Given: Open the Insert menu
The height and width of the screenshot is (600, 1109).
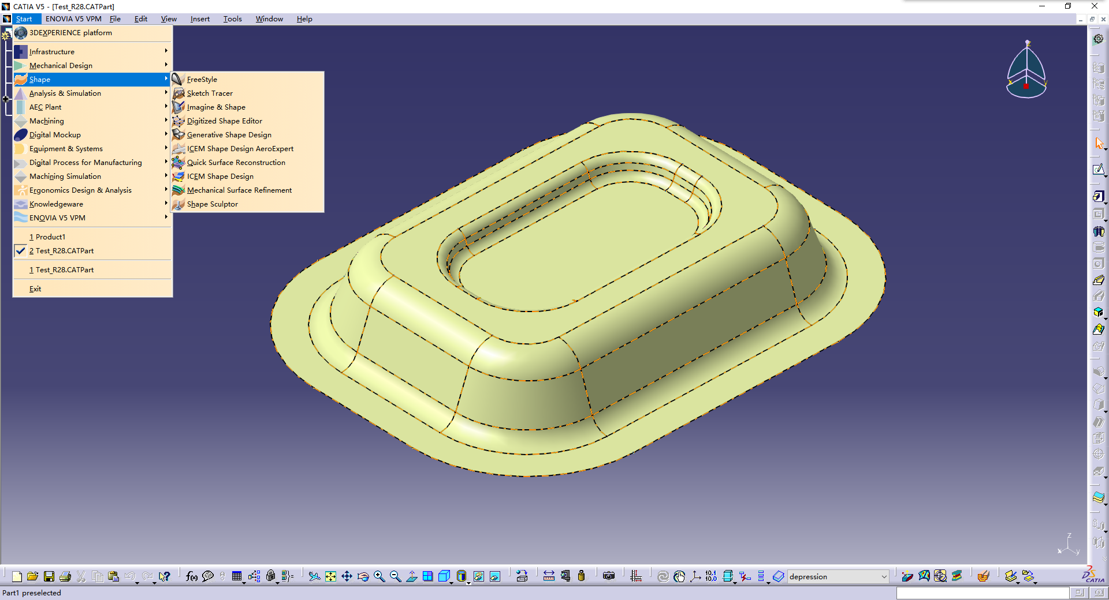Looking at the screenshot, I should (x=200, y=19).
